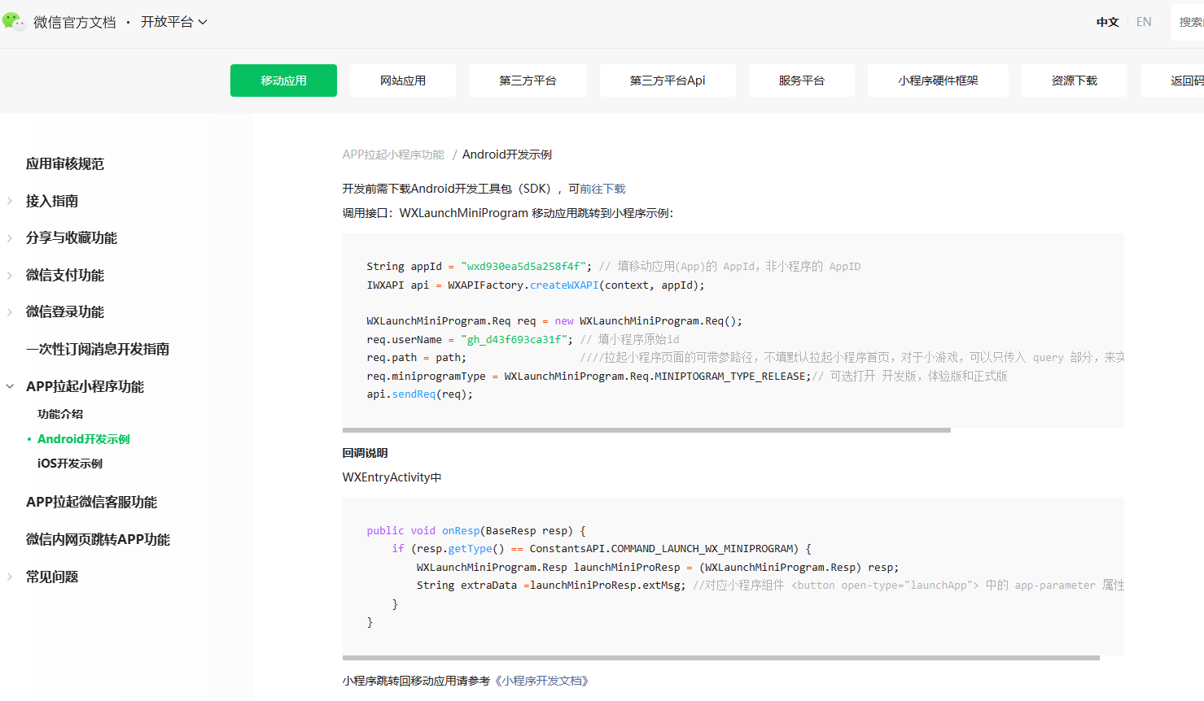Open APP拉起微信客服功能 page
The image size is (1204, 701).
pyautogui.click(x=92, y=502)
